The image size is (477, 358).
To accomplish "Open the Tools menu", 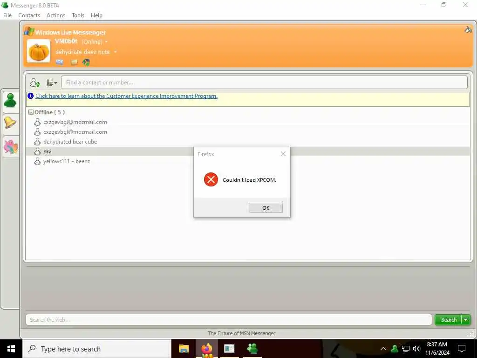I will (78, 15).
